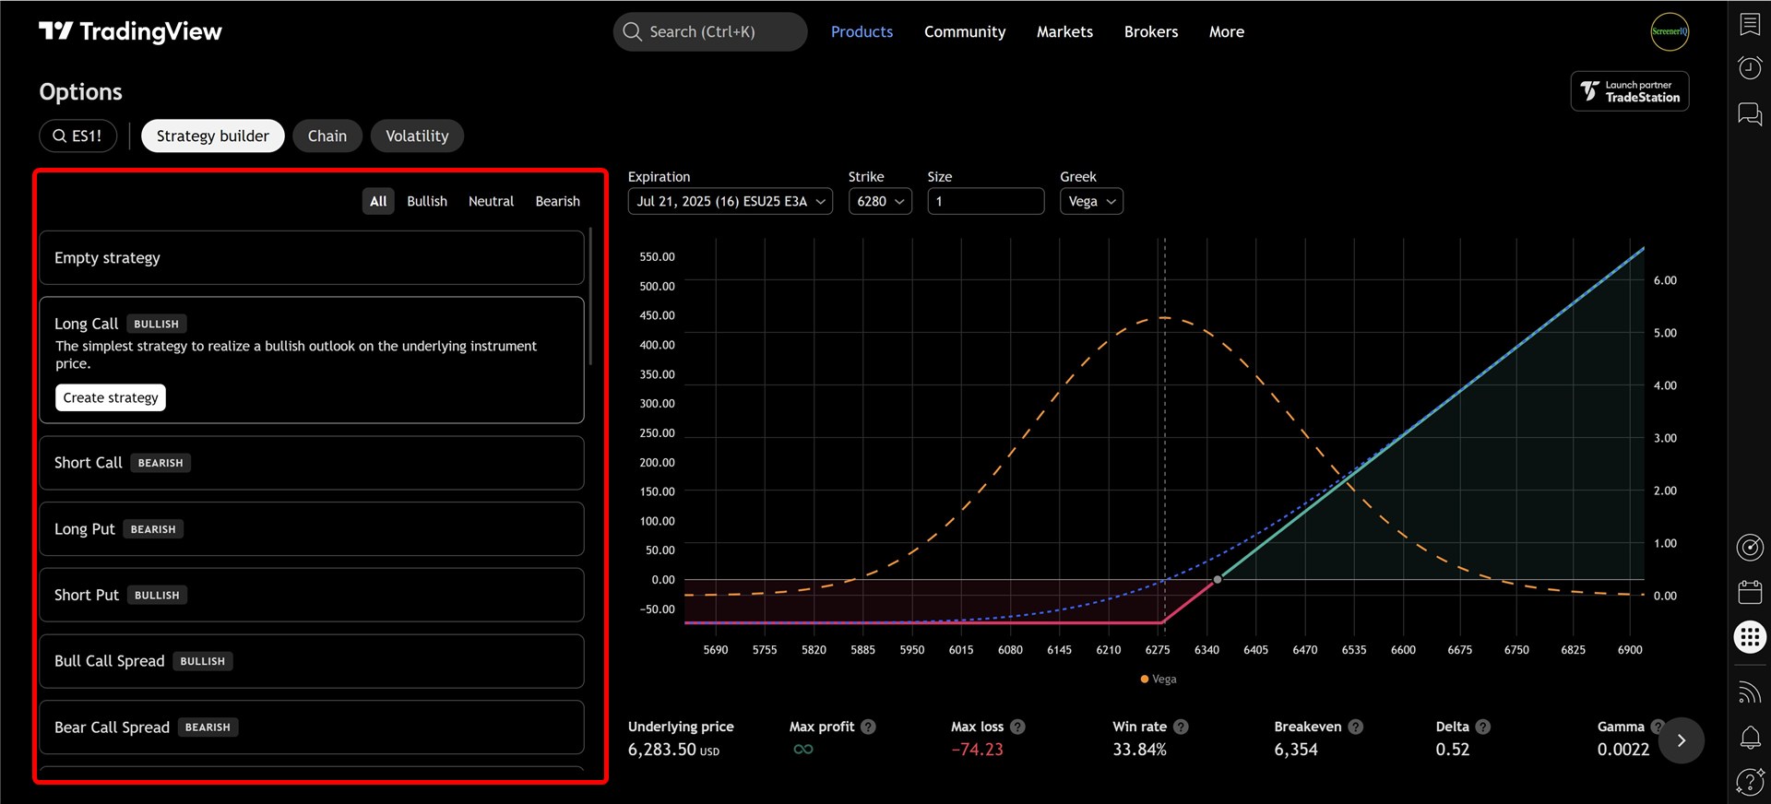Viewport: 1771px width, 804px height.
Task: Filter strategies by Bullish
Action: tap(427, 201)
